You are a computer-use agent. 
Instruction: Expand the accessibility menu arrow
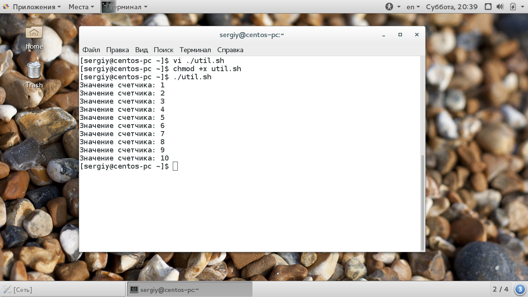[399, 7]
